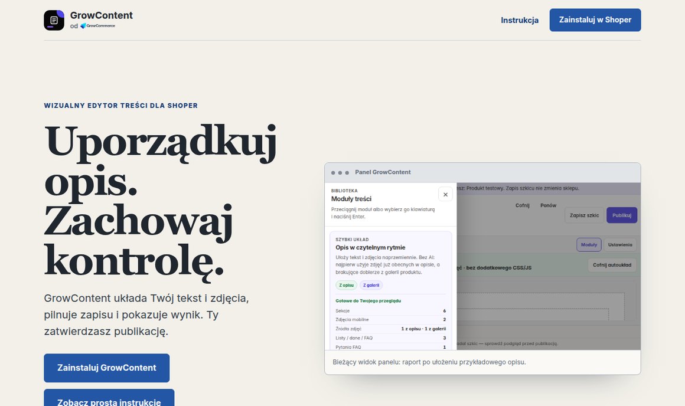Select the Z opisu tag
Image resolution: width=685 pixels, height=406 pixels.
tap(347, 285)
